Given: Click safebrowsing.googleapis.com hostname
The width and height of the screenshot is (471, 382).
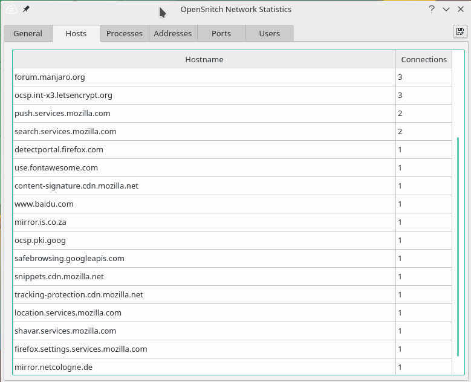Looking at the screenshot, I should pos(70,259).
